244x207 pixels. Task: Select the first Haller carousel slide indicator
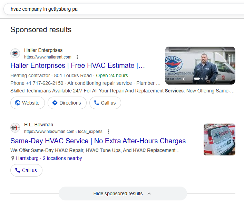pos(197,79)
